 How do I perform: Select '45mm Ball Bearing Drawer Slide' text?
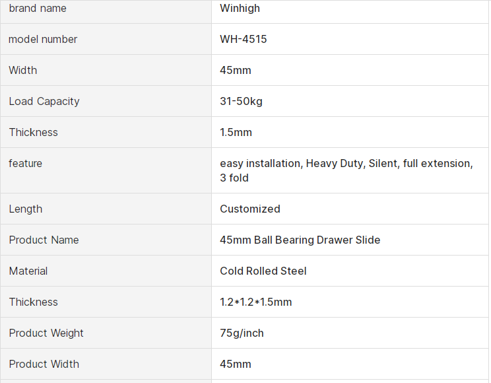tap(300, 240)
